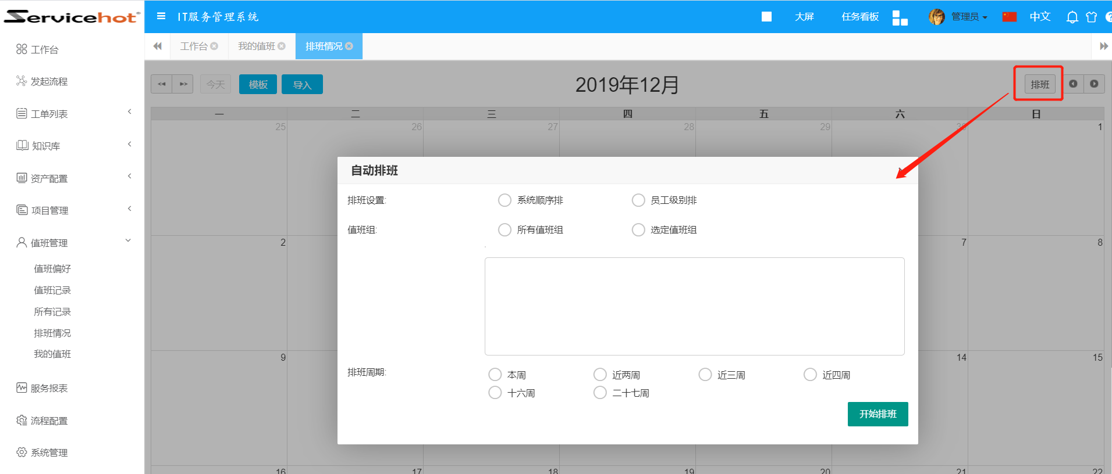Click the next month round arrow icon
This screenshot has width=1112, height=474.
[1094, 84]
